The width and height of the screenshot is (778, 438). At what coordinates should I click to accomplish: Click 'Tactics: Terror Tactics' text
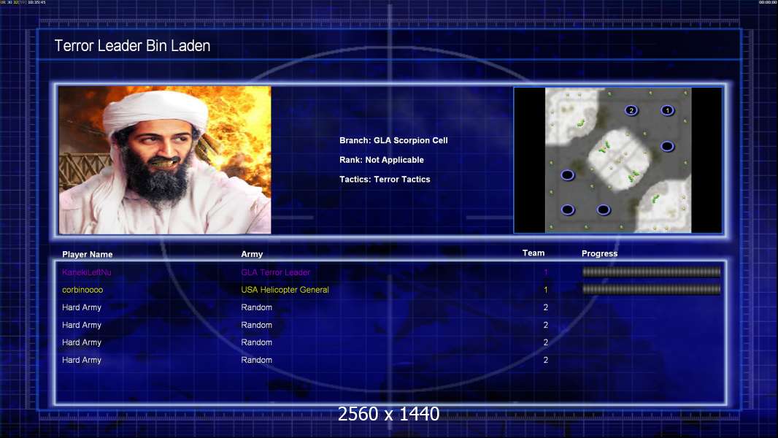point(385,179)
